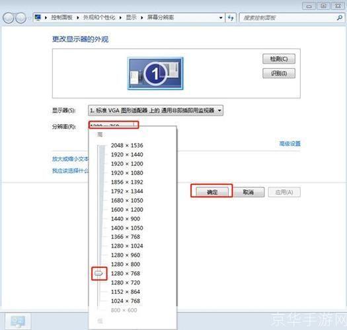Click the taskbar display settings icon
This screenshot has width=347, height=330.
click(x=18, y=321)
